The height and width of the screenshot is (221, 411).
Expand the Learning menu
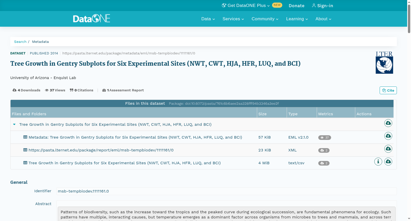pos(297,19)
